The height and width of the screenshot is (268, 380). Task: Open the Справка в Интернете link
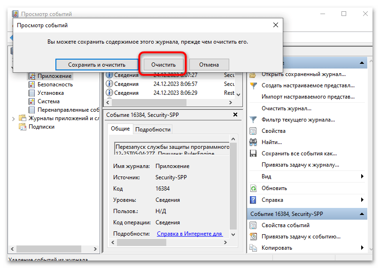[x=189, y=234]
